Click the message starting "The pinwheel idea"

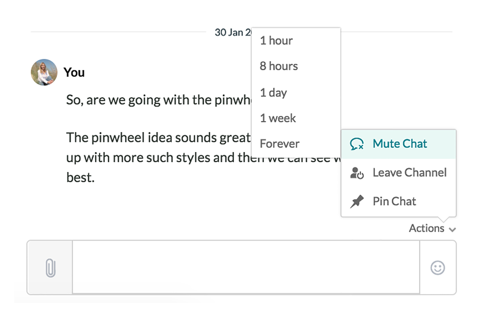point(158,138)
